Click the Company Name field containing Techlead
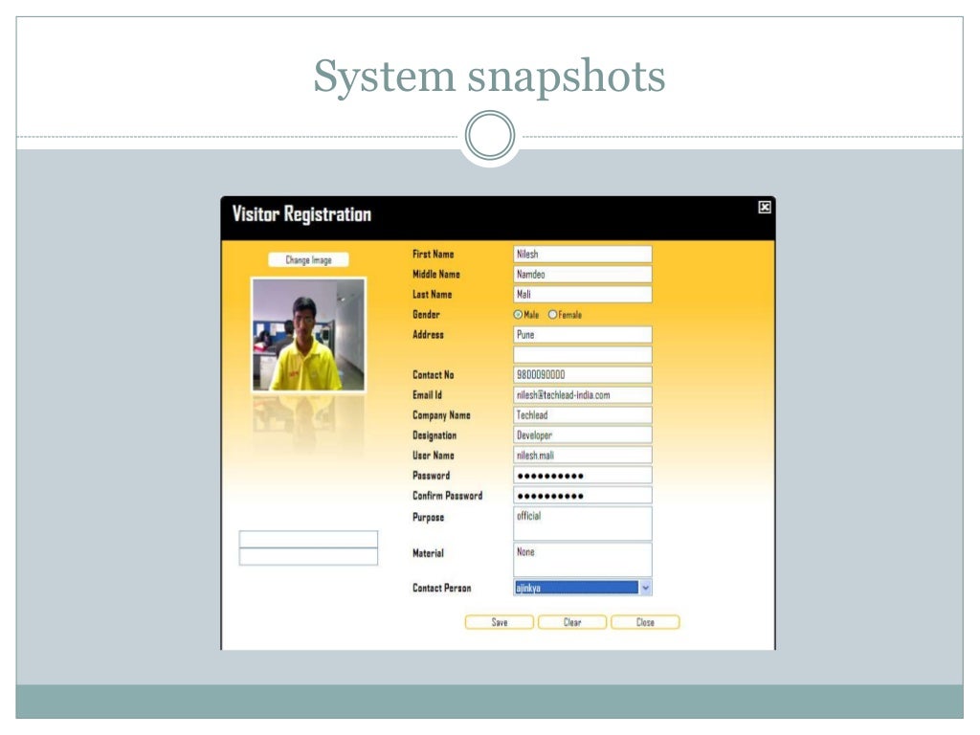Viewport: 980px width, 735px height. click(583, 415)
